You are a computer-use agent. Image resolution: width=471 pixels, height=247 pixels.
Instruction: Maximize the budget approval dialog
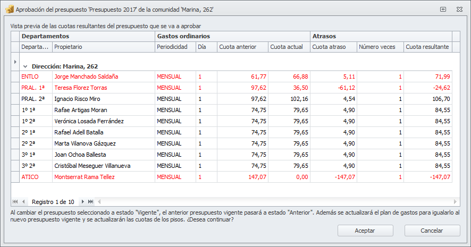click(443, 10)
